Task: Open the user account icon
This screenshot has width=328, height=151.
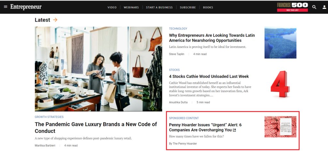Action: (324, 7)
